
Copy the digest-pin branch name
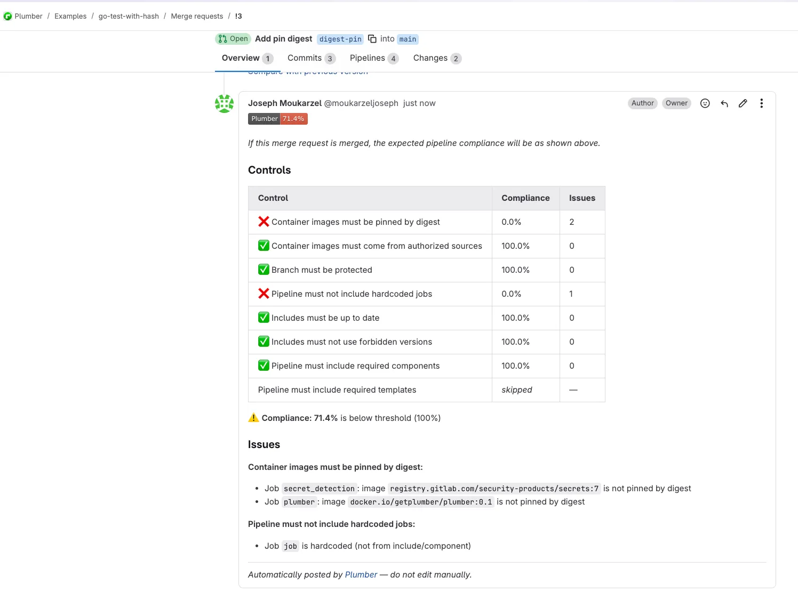(372, 39)
